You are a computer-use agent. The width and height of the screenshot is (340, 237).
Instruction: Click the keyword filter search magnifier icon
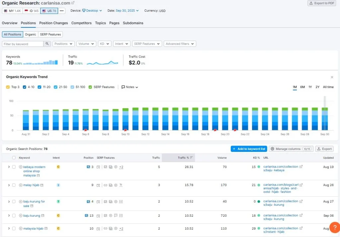coord(47,44)
